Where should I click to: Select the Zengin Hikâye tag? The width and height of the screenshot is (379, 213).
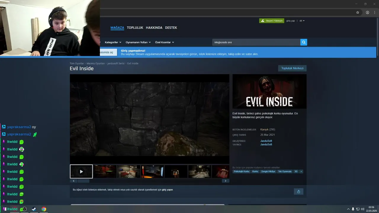coord(268,172)
